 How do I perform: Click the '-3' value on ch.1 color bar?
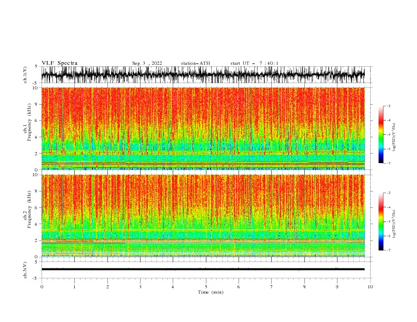[x=388, y=106]
